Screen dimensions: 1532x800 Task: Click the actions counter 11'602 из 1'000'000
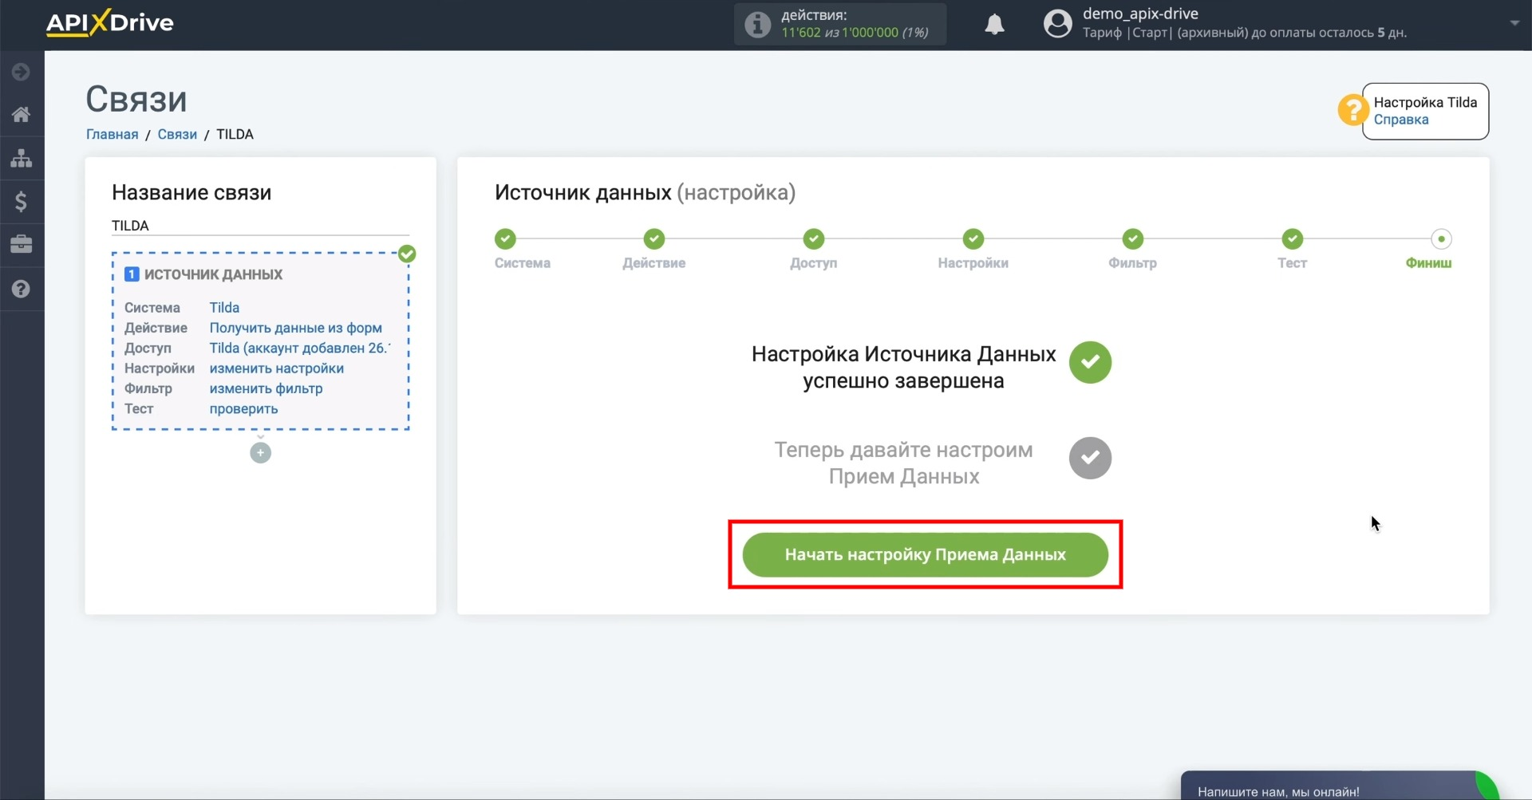[855, 33]
